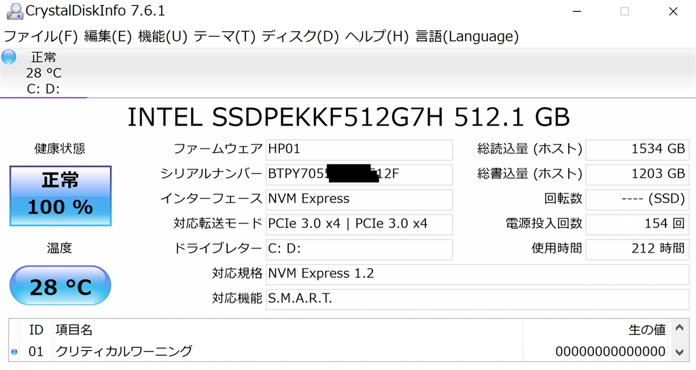Click the インターフェース NVM Express field

358,199
